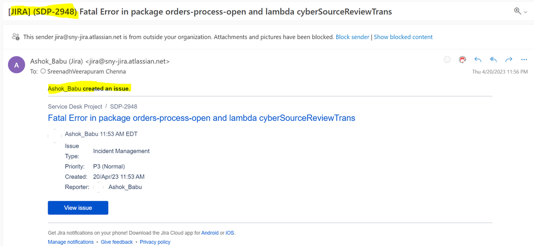This screenshot has height=246, width=534.
Task: Click Manage notifications link
Action: click(71, 242)
